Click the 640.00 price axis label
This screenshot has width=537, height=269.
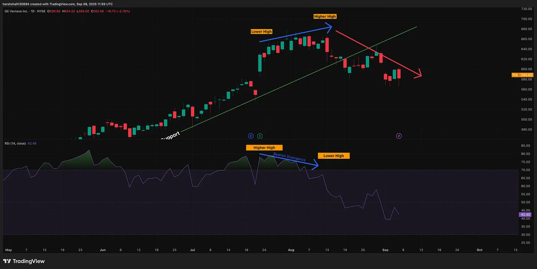[x=526, y=49]
